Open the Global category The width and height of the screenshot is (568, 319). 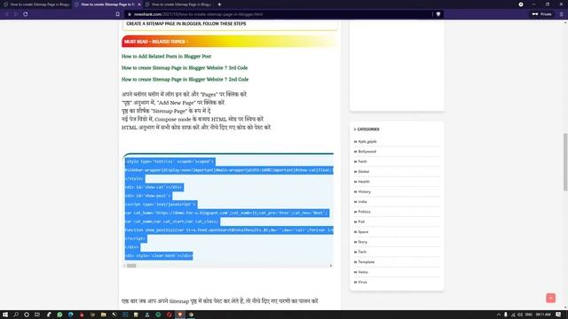(x=363, y=172)
